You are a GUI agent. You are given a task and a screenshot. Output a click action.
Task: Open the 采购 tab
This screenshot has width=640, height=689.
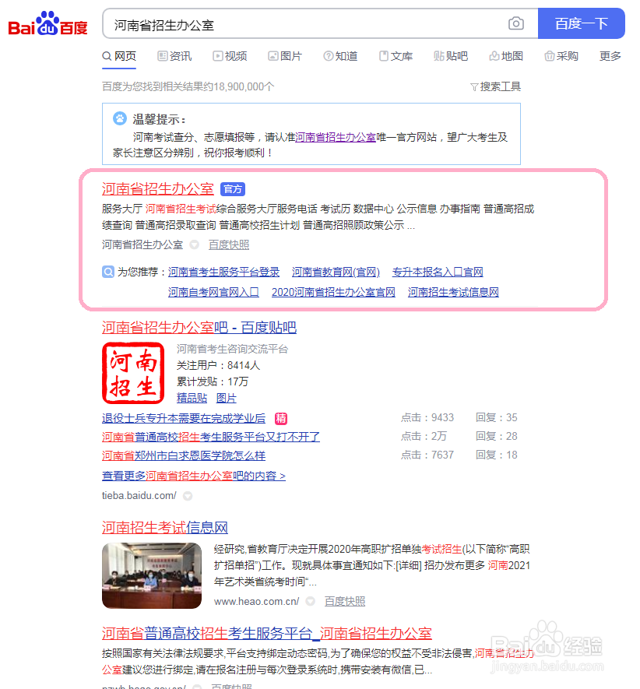tap(561, 56)
